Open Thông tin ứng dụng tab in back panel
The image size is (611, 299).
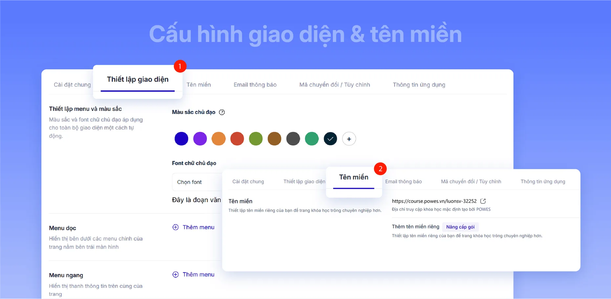(x=419, y=85)
